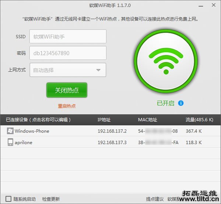Enable the 随系统启动 checkbox

8,199
